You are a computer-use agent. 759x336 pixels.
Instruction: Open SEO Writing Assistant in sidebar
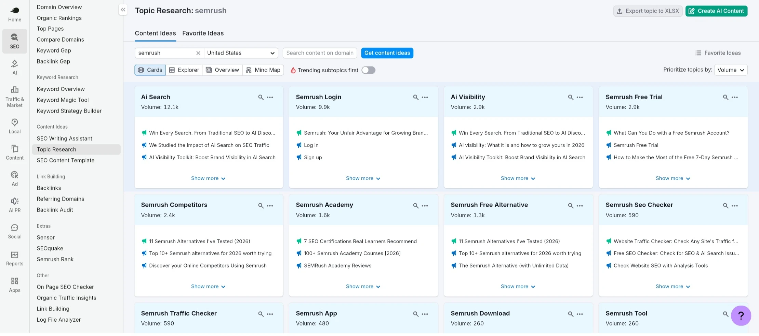(64, 138)
